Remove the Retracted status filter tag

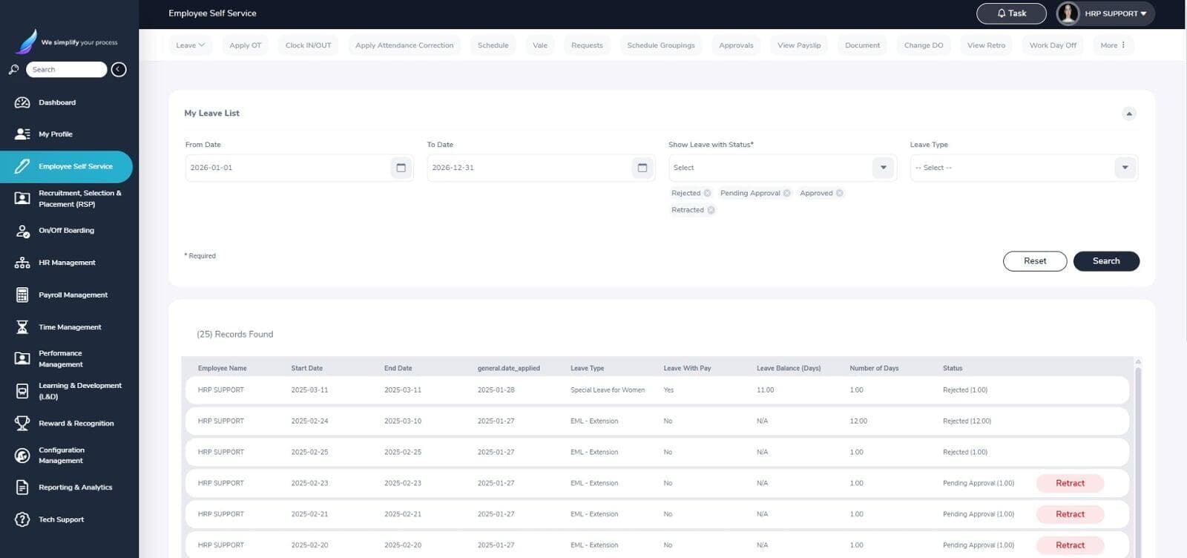point(711,210)
